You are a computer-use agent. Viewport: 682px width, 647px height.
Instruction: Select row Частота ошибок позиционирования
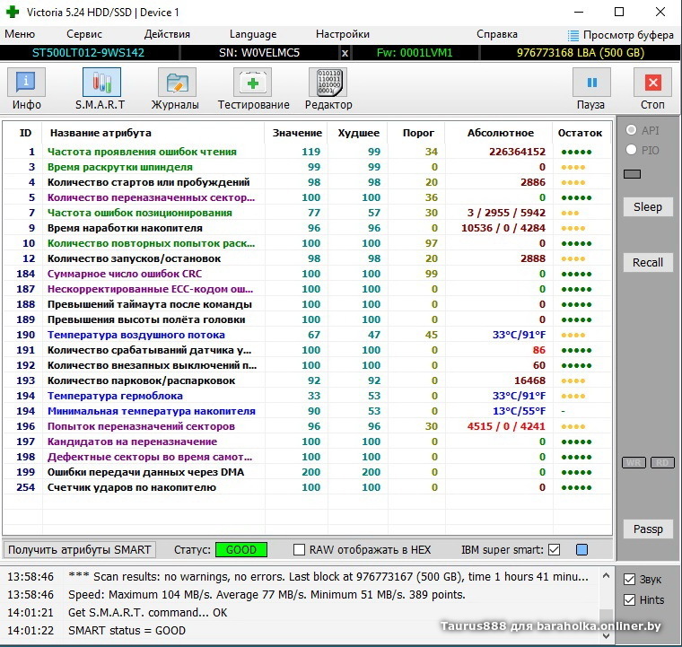tap(307, 213)
